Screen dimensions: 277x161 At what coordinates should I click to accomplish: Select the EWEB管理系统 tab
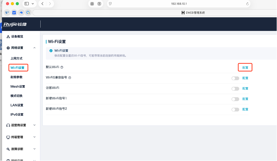[193, 13]
